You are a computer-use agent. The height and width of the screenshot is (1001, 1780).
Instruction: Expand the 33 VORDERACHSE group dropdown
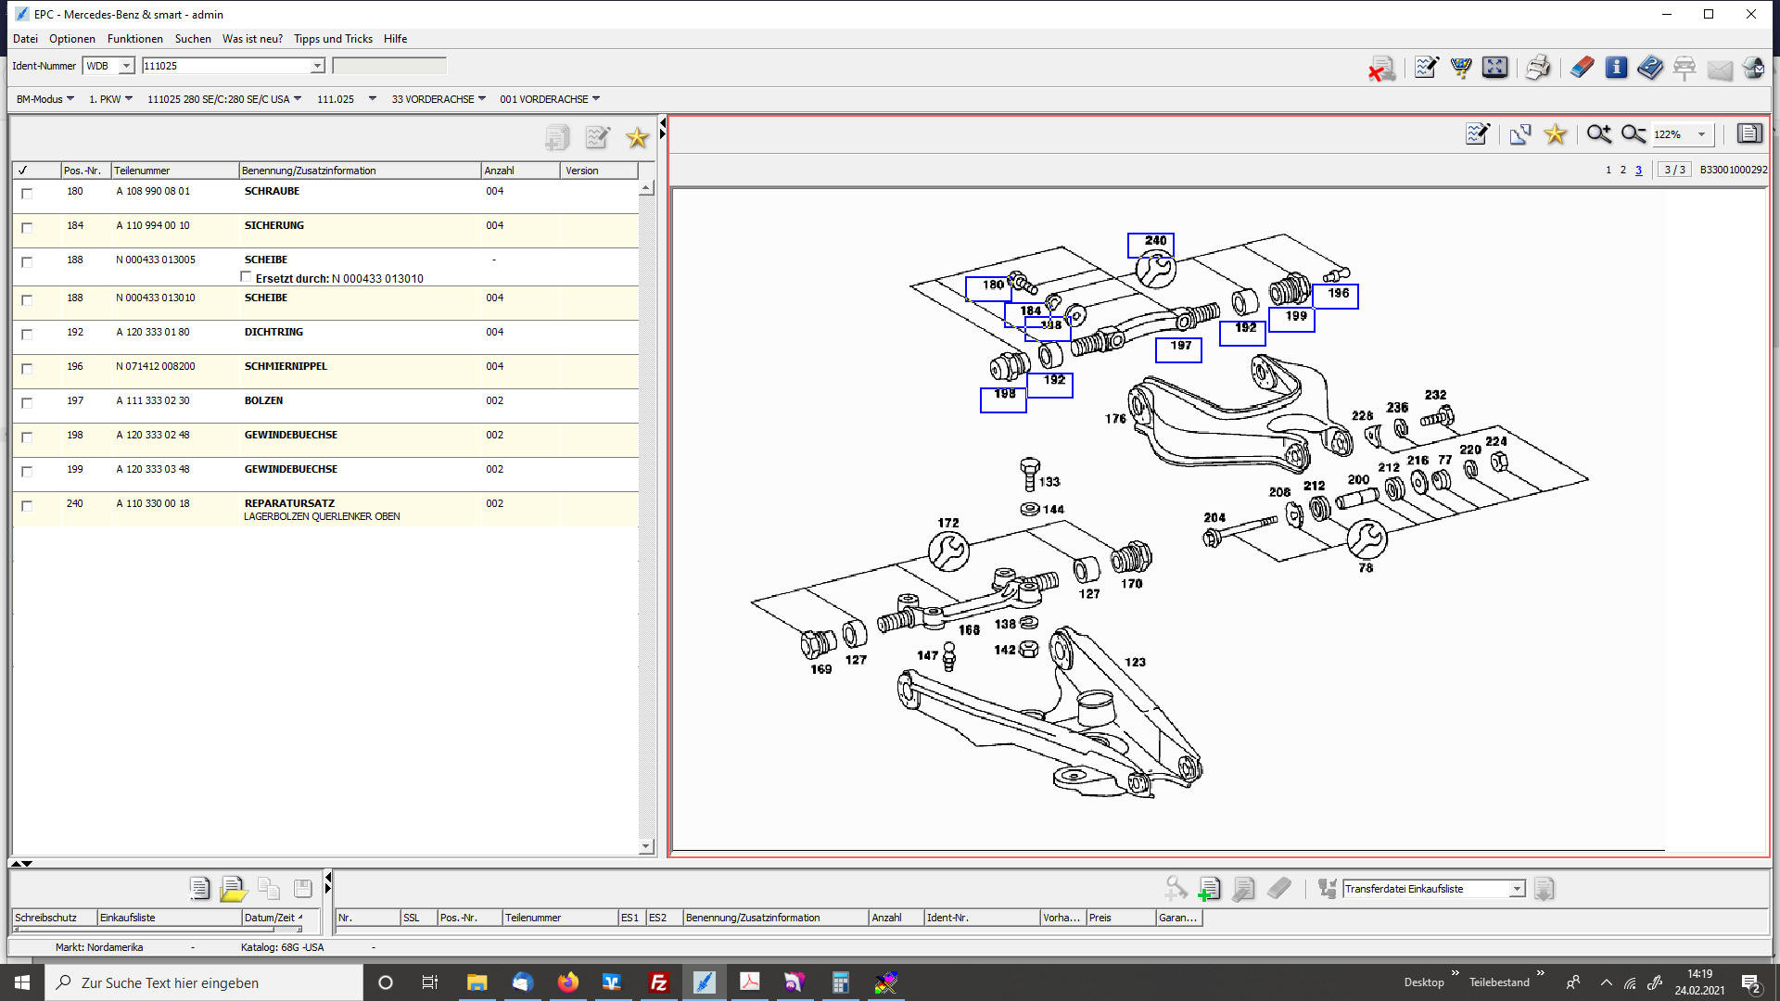(x=439, y=99)
